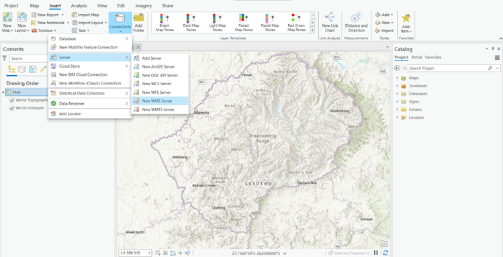Choose New WMTS Server item

click(160, 109)
